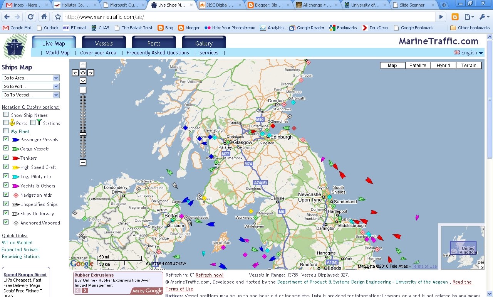
Task: Click the browser Forward arrow
Action: pyautogui.click(x=17, y=17)
